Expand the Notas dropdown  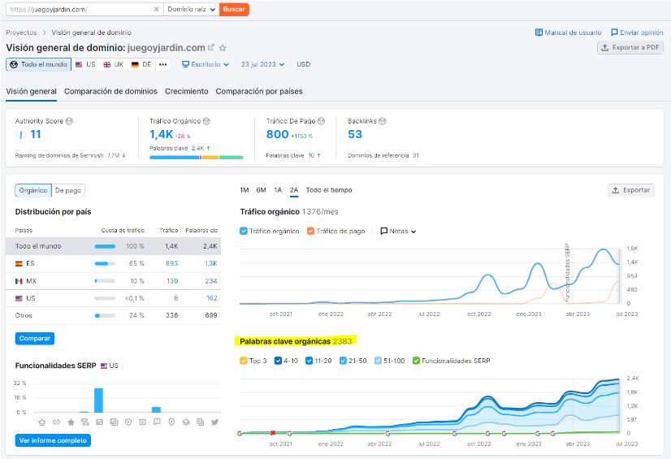(398, 231)
